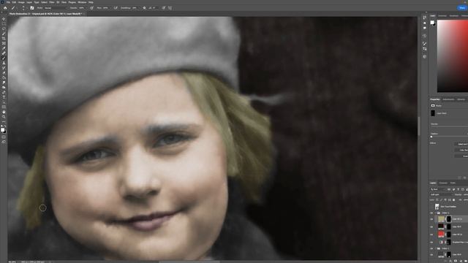Open the Layer menu
This screenshot has height=263, width=468.
tap(29, 2)
